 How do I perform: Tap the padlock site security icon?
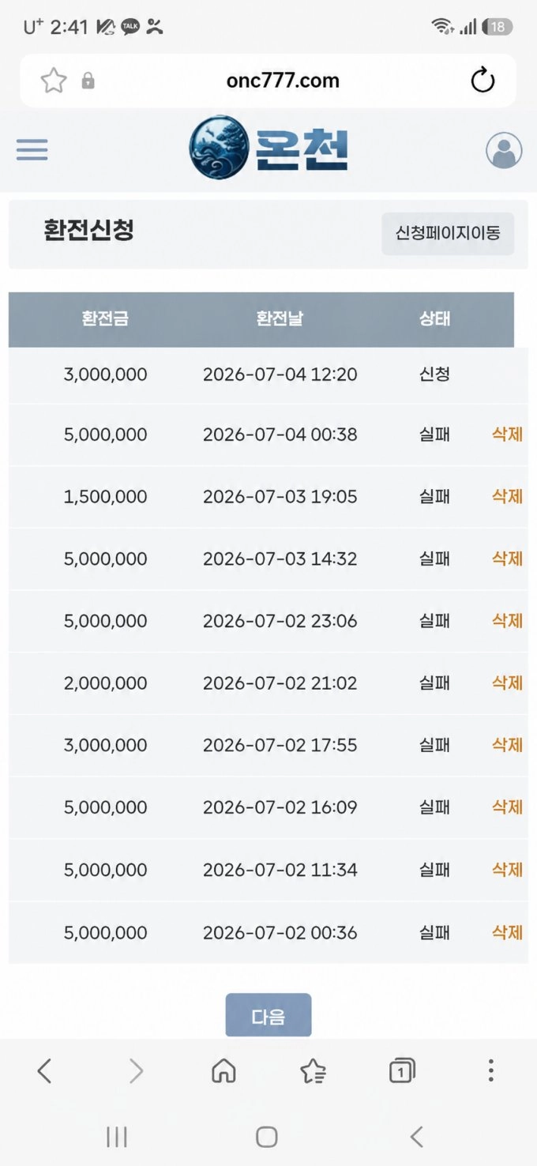tap(88, 81)
